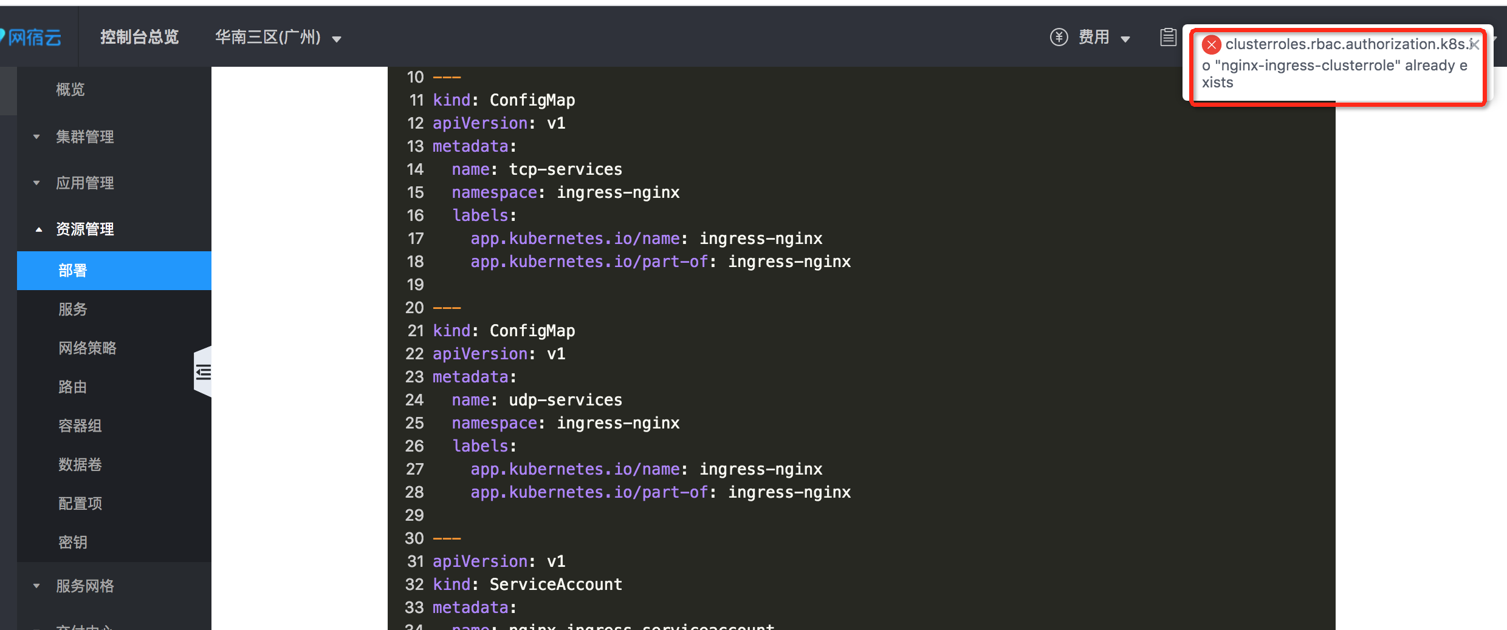Expand the 服务网格 menu section
Image resolution: width=1507 pixels, height=630 pixels.
point(85,586)
